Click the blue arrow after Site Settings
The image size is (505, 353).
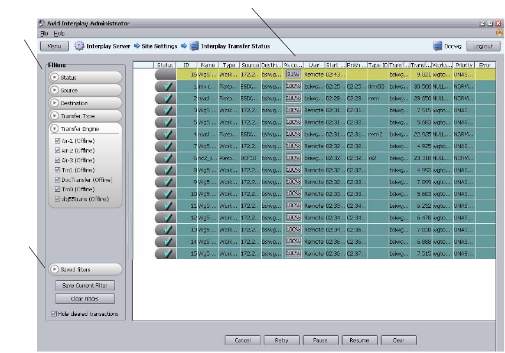(x=184, y=45)
